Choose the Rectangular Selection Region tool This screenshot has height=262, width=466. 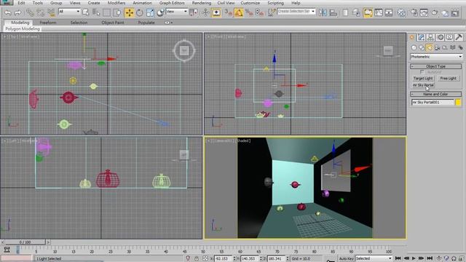[106, 12]
